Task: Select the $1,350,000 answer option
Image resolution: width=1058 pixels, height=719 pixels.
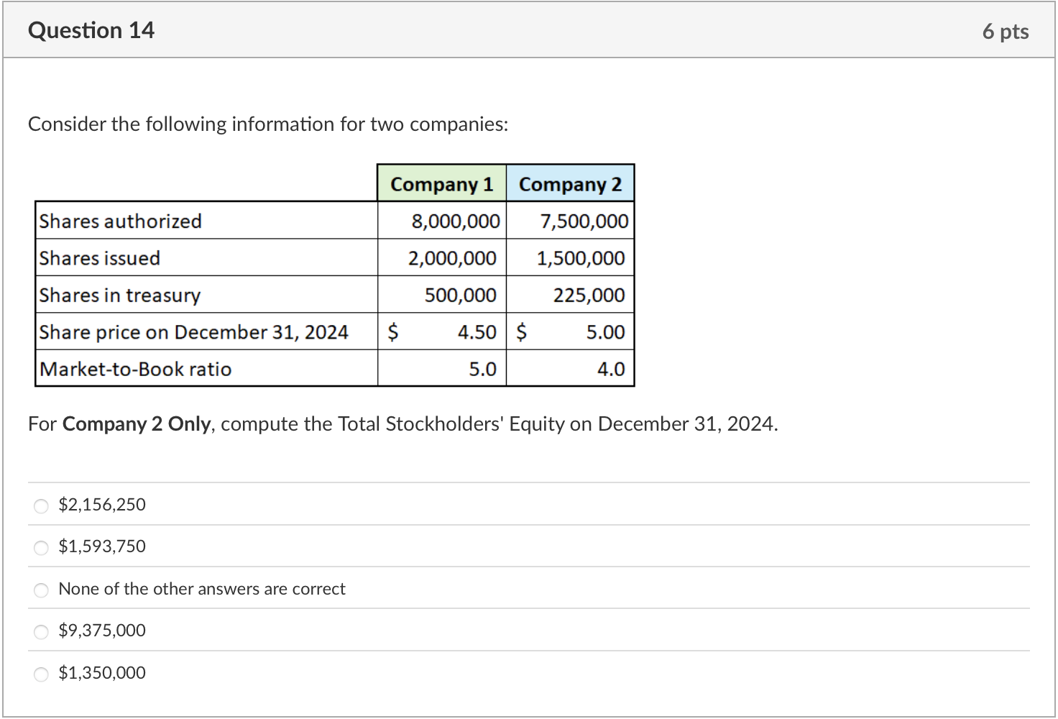Action: click(42, 674)
